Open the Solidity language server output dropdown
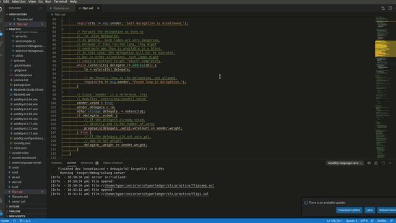This screenshot has width=396, height=223. click(345, 163)
